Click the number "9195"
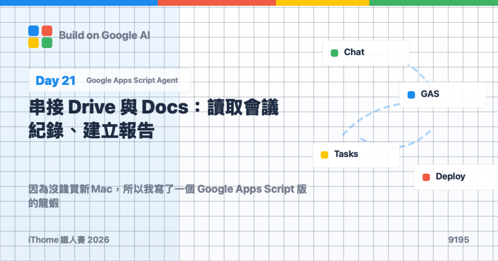The image size is (498, 261). coord(459,240)
